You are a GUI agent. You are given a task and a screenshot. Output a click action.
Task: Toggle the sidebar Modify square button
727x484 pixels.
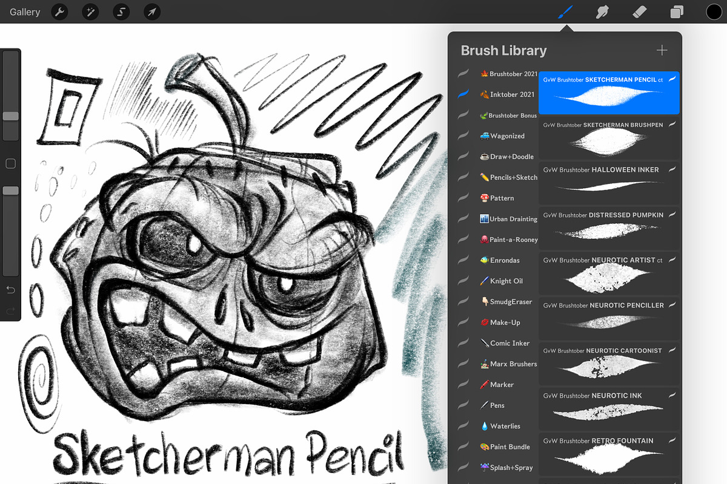(x=10, y=163)
